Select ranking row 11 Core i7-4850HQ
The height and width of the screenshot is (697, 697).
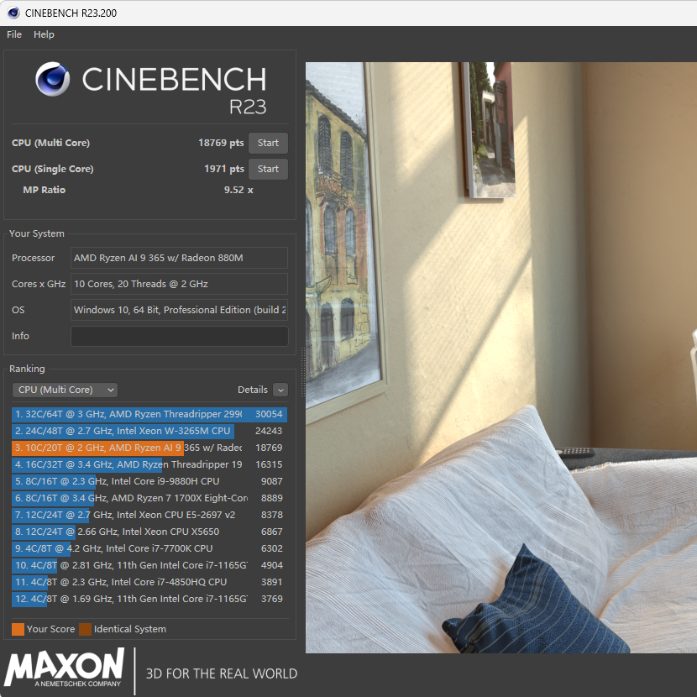click(x=149, y=582)
